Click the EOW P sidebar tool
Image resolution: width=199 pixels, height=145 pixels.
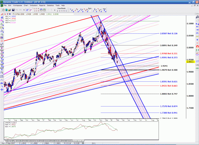(2, 47)
